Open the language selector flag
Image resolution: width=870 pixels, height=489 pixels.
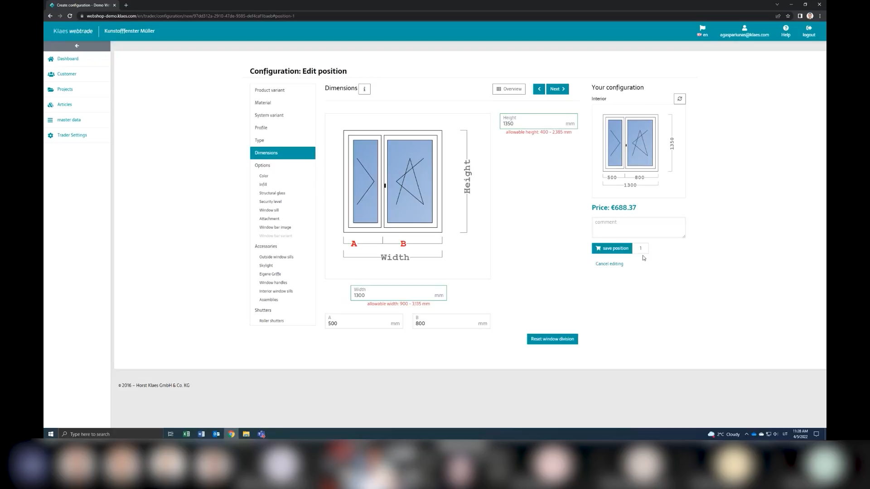coord(702,28)
